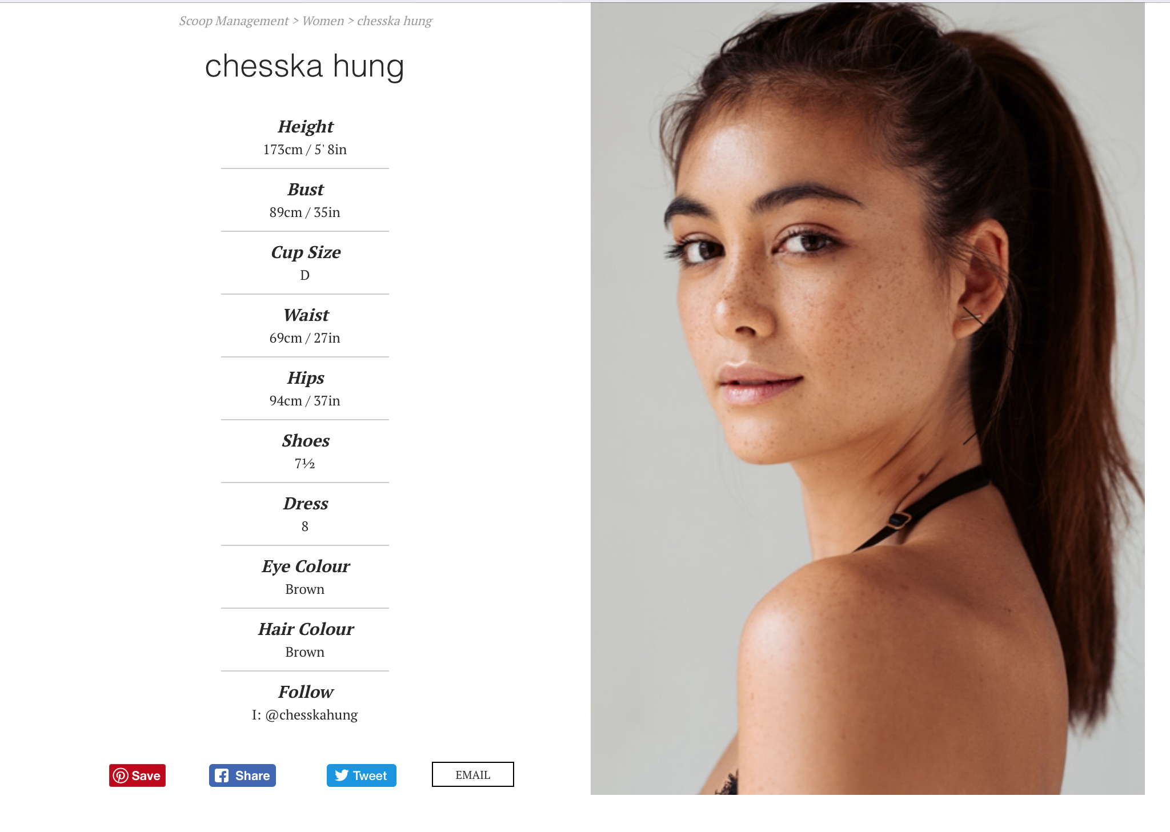The height and width of the screenshot is (832, 1170).
Task: Click the Bust measurement 89cm / 35in
Action: [305, 212]
